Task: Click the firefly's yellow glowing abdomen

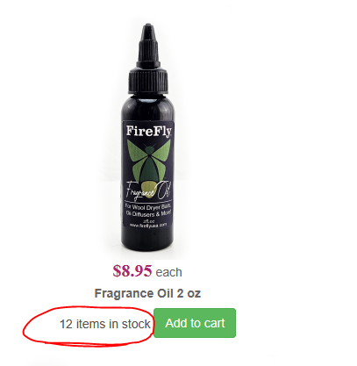Action: (x=148, y=188)
